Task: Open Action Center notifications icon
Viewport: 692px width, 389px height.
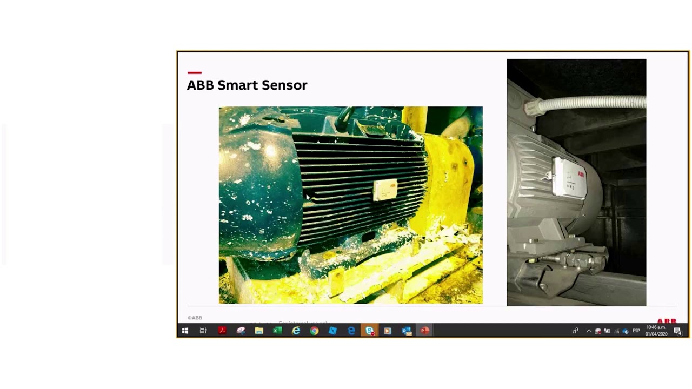Action: coord(677,331)
